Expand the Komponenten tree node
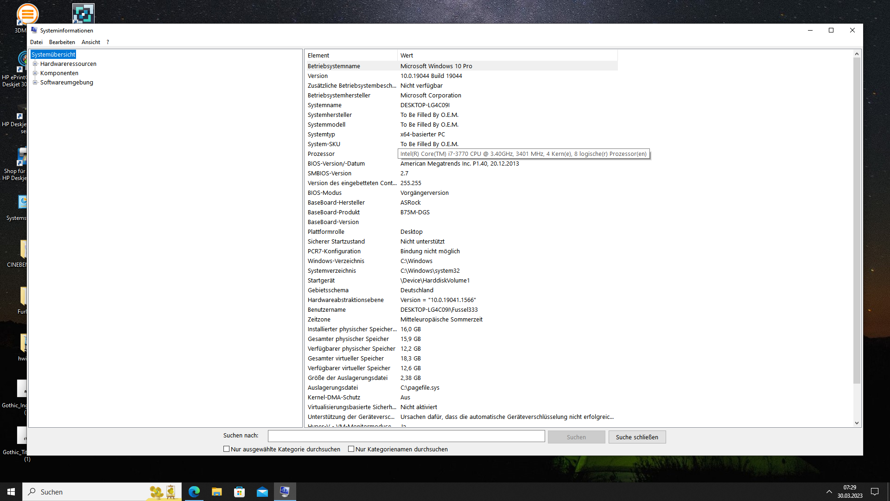Image resolution: width=890 pixels, height=501 pixels. [35, 73]
